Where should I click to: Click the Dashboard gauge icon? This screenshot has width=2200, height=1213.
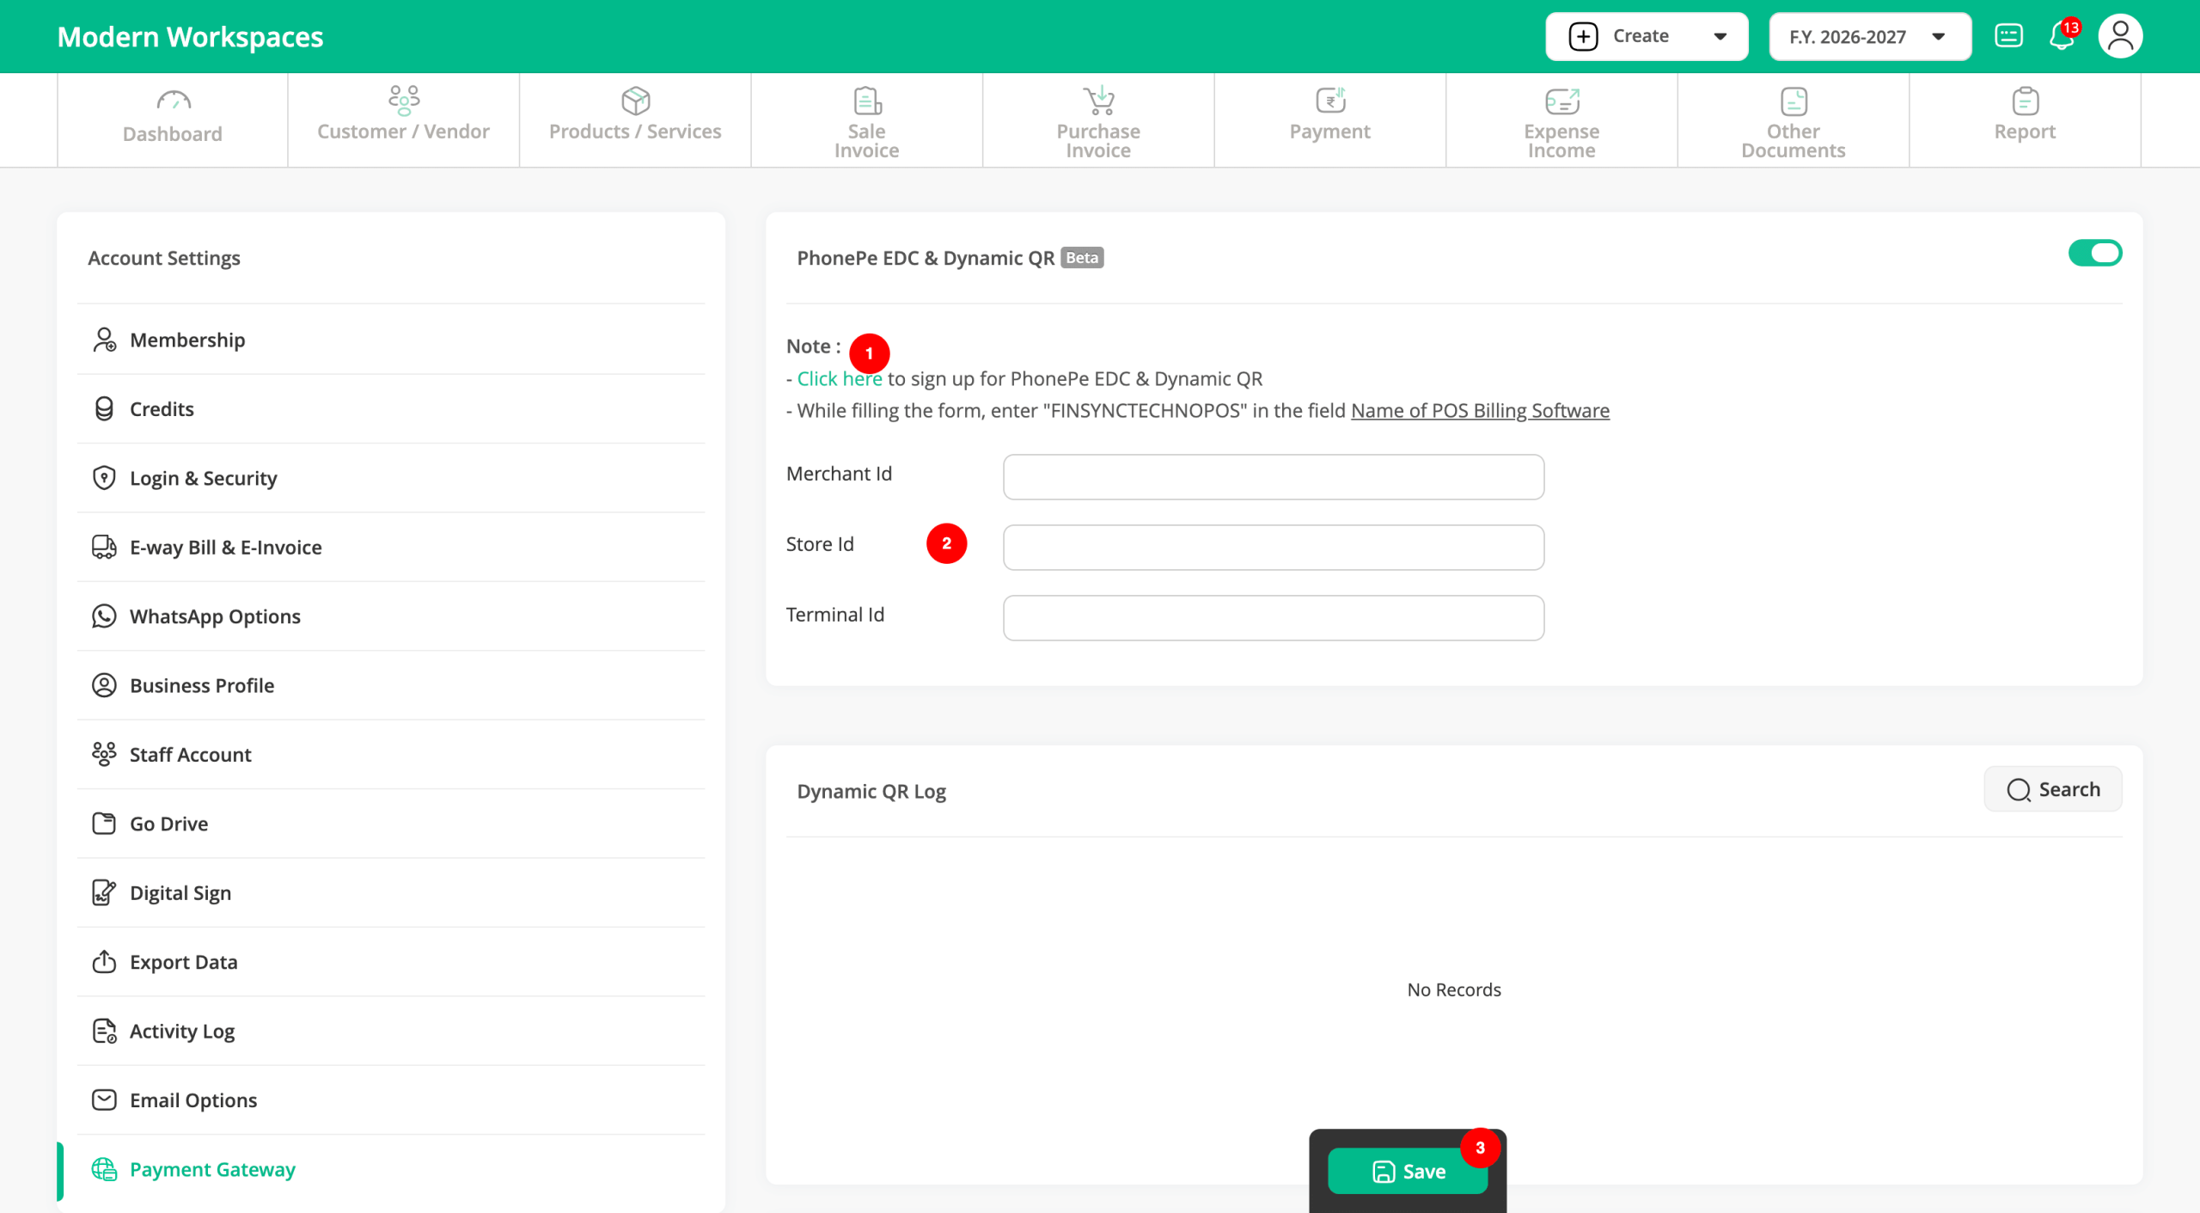point(173,101)
